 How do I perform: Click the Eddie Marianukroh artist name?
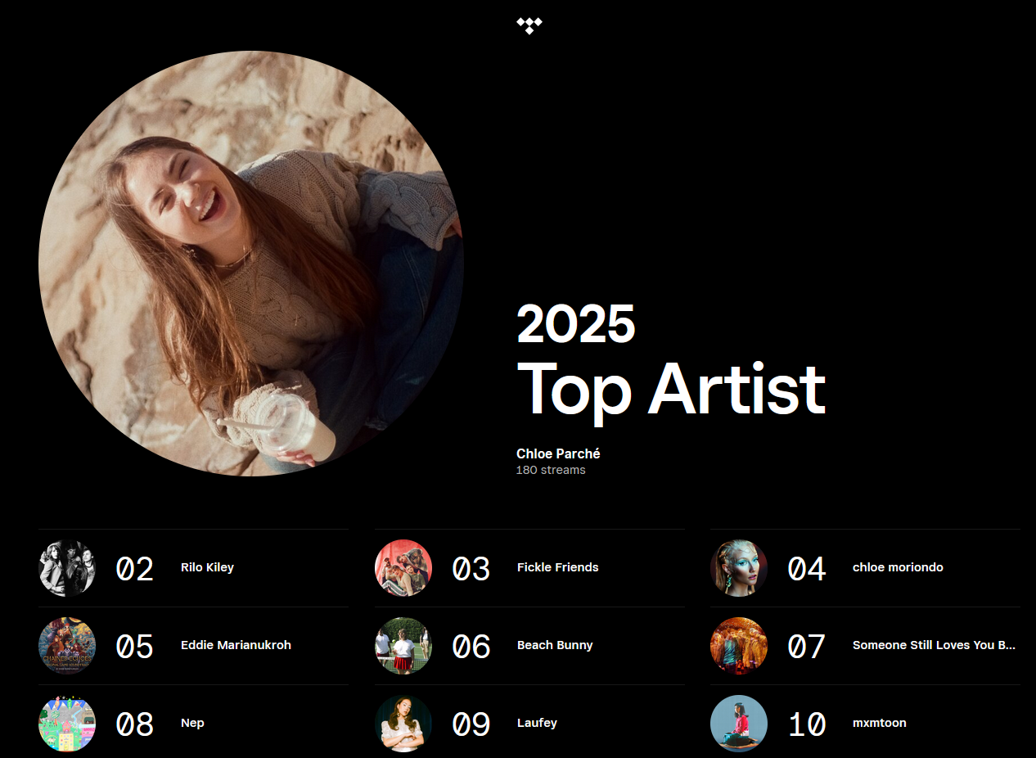point(236,645)
